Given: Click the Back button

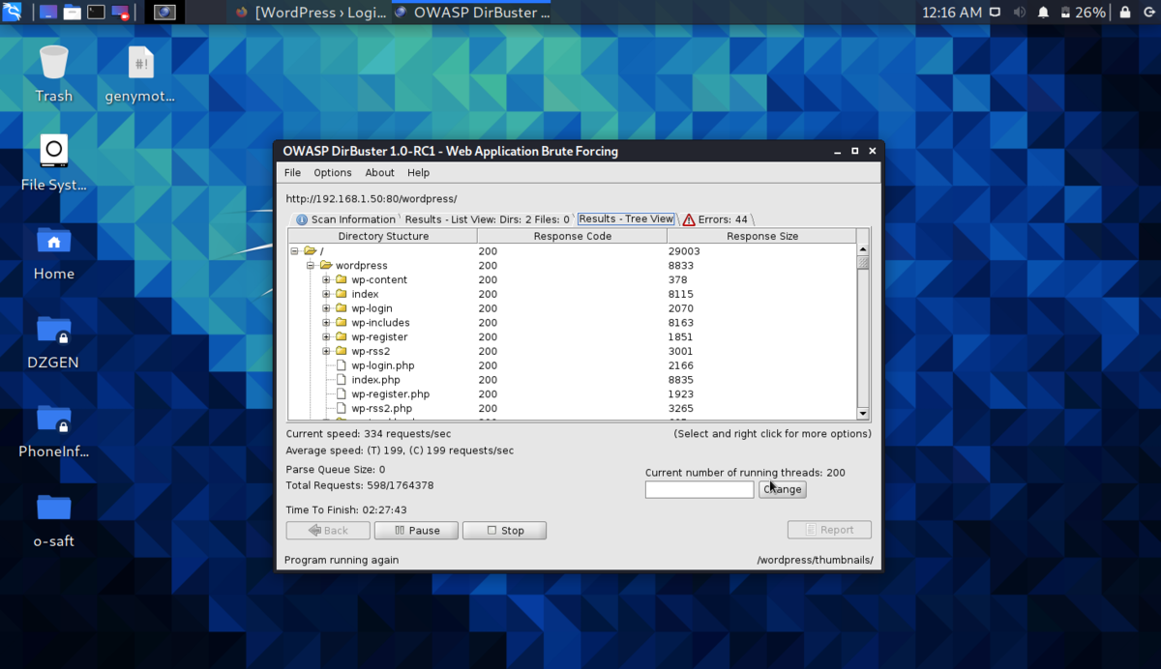Looking at the screenshot, I should (328, 531).
